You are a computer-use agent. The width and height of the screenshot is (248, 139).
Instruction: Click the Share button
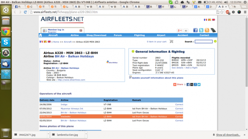pos(178,84)
